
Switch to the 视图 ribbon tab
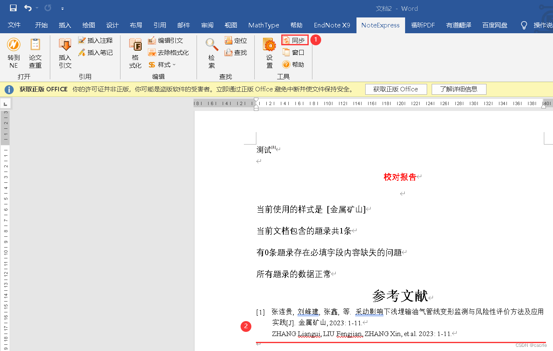pyautogui.click(x=231, y=25)
